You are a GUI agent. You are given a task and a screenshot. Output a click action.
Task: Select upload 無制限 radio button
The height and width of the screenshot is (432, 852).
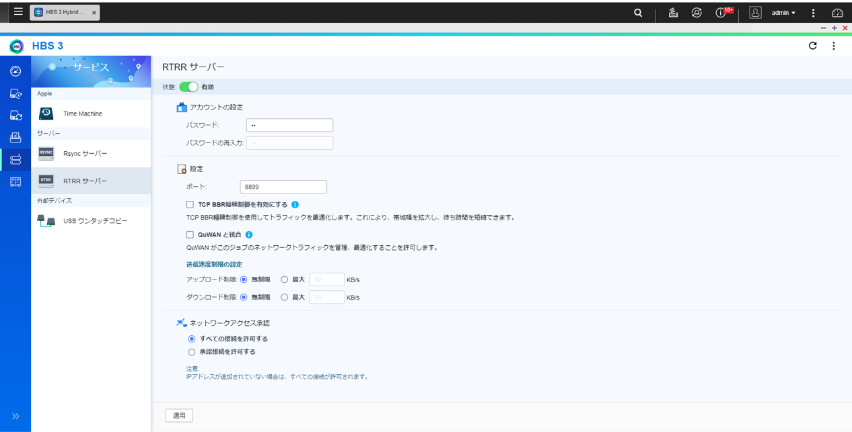pyautogui.click(x=244, y=279)
